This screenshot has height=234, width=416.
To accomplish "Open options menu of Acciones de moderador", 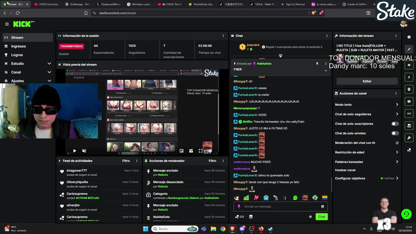I will [x=223, y=161].
